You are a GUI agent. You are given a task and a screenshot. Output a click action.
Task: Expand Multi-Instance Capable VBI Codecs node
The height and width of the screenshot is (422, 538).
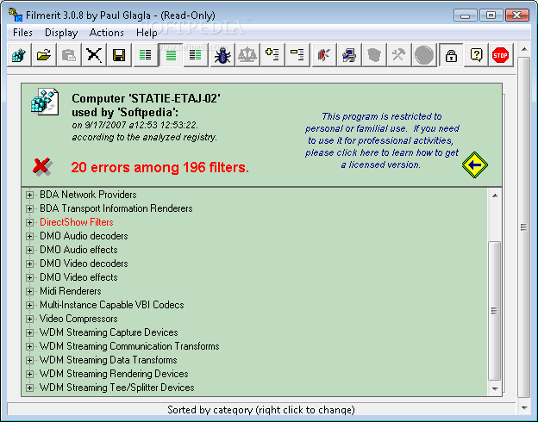(29, 305)
